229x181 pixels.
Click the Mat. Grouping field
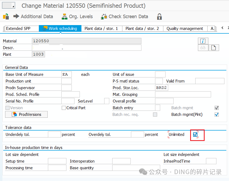coord(183,94)
